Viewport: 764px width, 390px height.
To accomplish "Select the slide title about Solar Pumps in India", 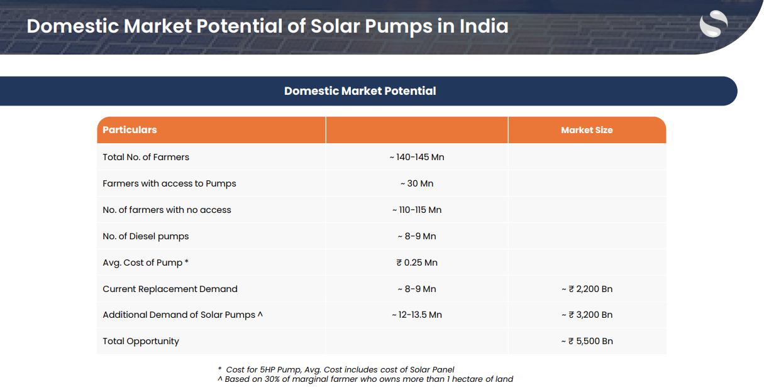I will pos(267,26).
